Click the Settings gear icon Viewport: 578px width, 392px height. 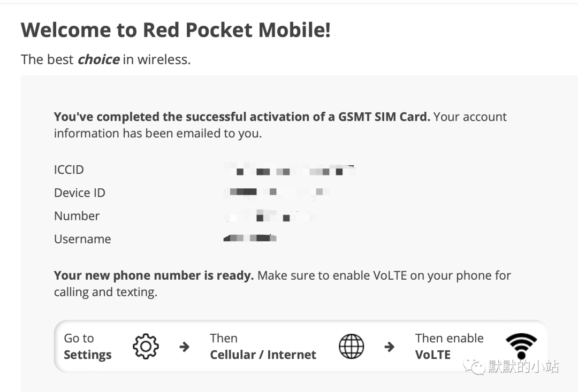point(146,347)
